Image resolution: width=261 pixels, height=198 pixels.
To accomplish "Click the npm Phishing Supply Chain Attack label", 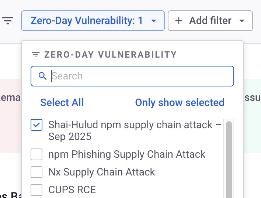I will click(x=127, y=154).
